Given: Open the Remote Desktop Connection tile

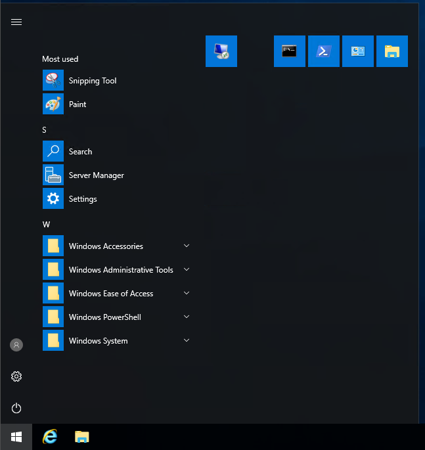Looking at the screenshot, I should 221,51.
